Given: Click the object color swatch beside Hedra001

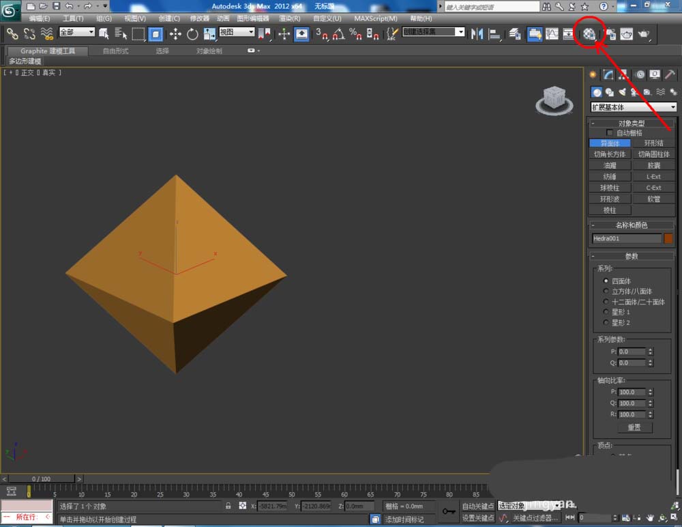Looking at the screenshot, I should [x=668, y=239].
